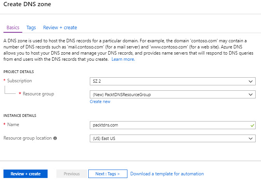Select the SZ 2 subscription combo box
Viewport: 261px width, 183px height.
tap(173, 82)
